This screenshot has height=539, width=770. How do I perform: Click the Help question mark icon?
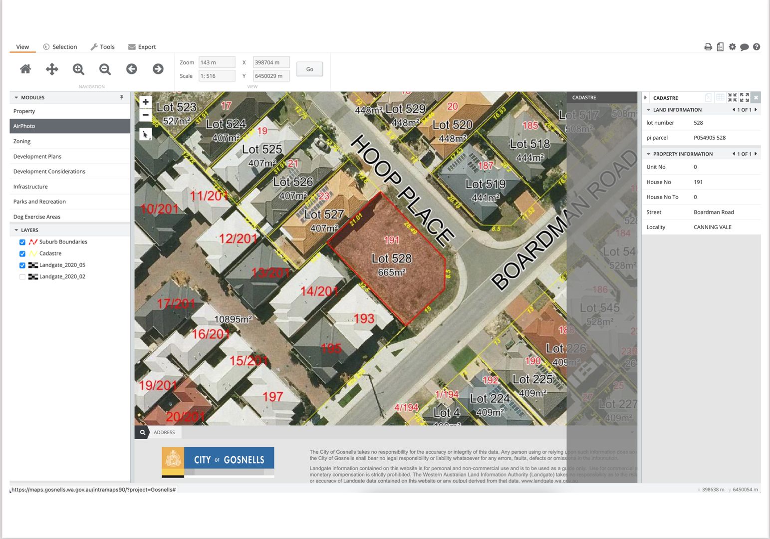757,46
